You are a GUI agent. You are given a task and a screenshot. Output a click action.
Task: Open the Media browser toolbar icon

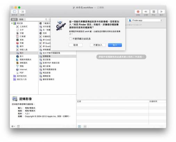tap(22, 12)
